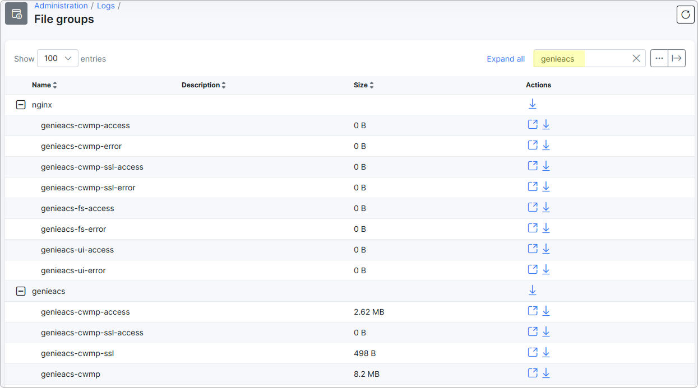Download genieacs-fs-error log file
The width and height of the screenshot is (698, 388).
pos(546,228)
